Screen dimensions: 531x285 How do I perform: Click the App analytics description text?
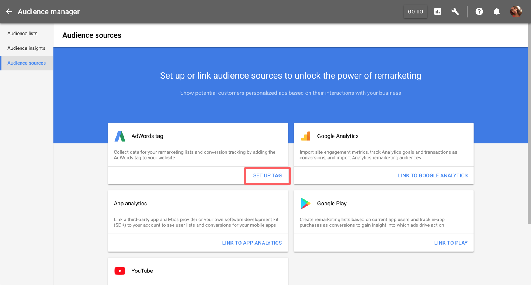click(x=196, y=222)
